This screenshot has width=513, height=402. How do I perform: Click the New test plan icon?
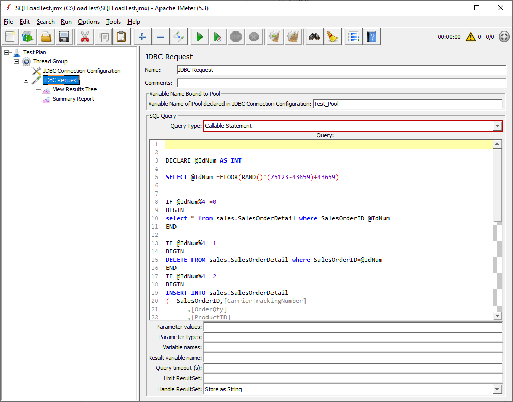click(10, 37)
